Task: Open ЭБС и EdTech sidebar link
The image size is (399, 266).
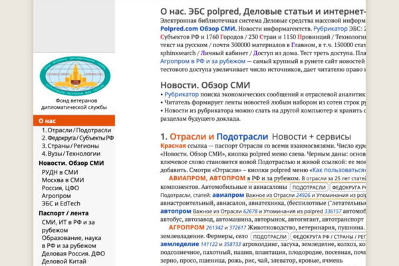Action: pos(61,203)
